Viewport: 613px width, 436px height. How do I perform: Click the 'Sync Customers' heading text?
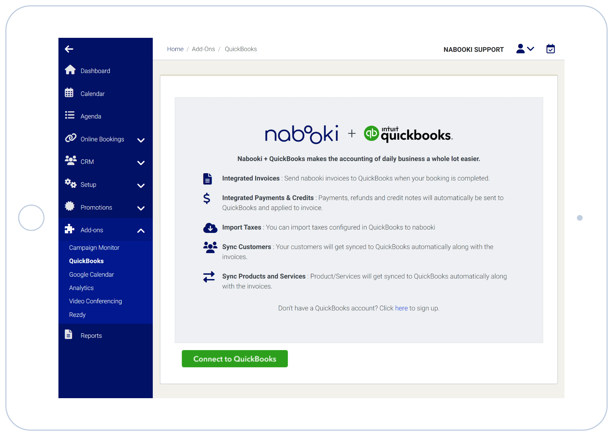pyautogui.click(x=247, y=247)
